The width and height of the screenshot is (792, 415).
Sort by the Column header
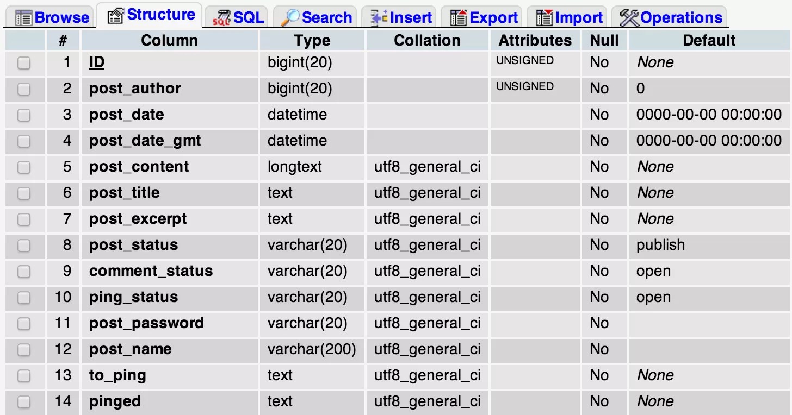[169, 40]
